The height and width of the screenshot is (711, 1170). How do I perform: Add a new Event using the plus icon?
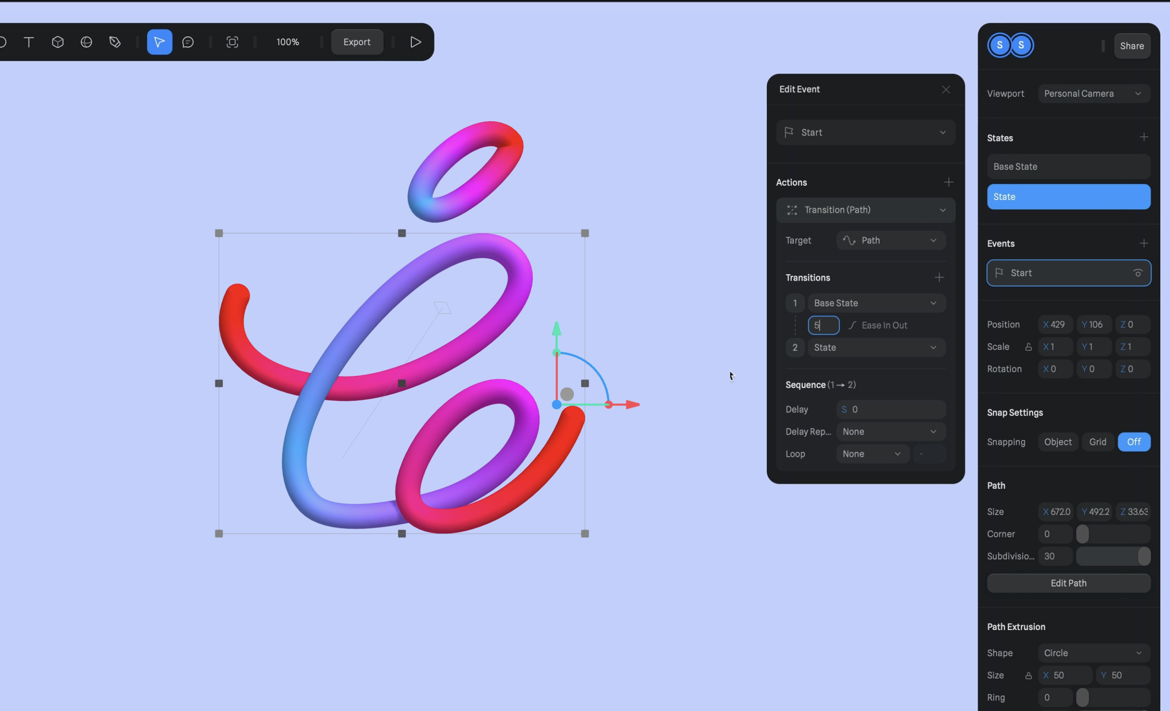point(1144,243)
